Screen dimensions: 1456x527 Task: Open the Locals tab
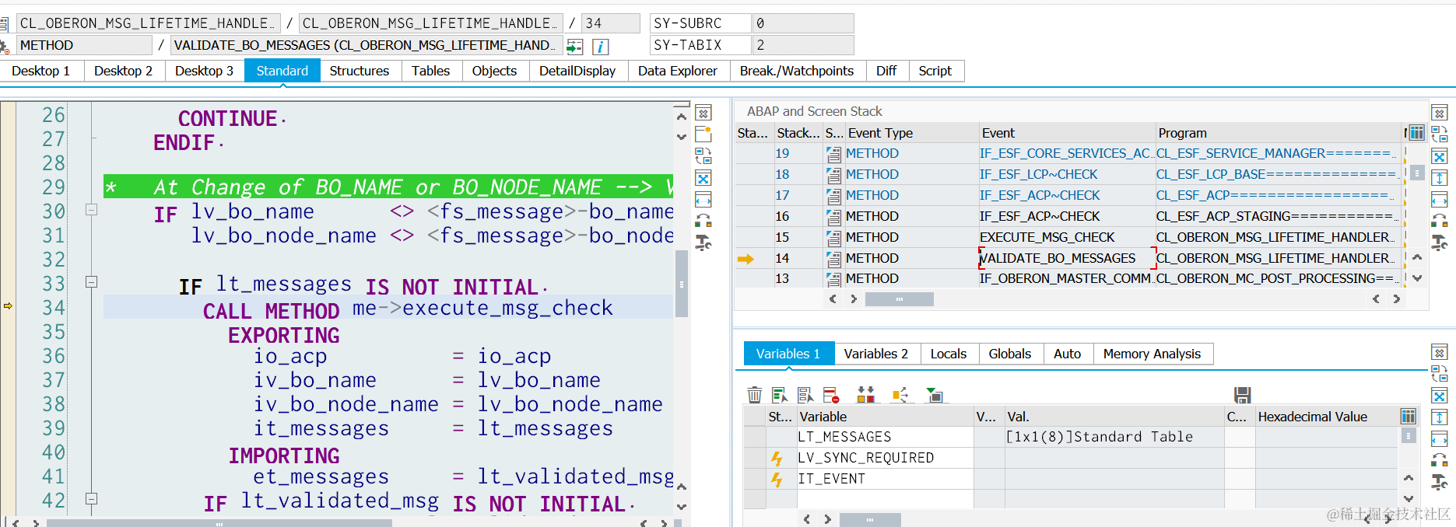point(948,354)
